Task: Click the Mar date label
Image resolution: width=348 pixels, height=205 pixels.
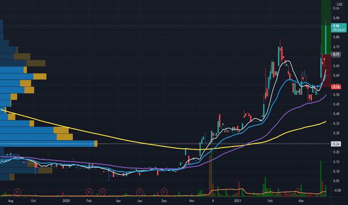Action: (301, 201)
